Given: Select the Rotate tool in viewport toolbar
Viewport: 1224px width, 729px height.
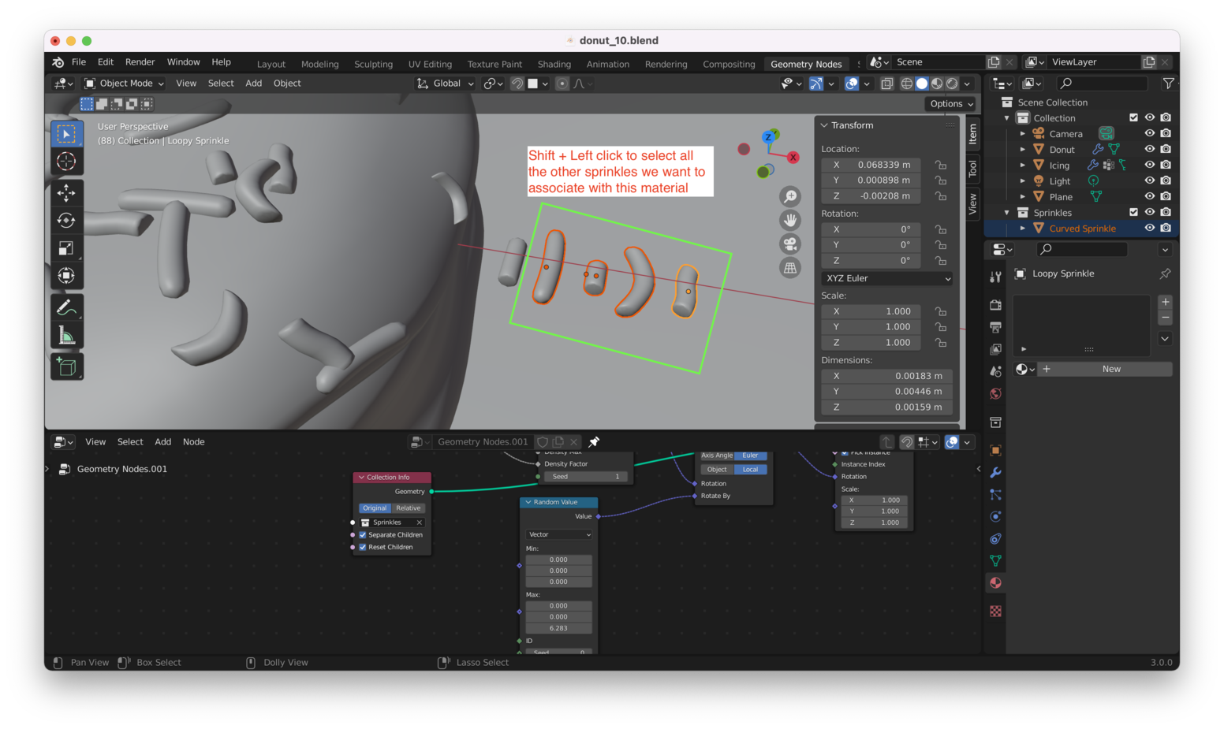Looking at the screenshot, I should [x=66, y=221].
